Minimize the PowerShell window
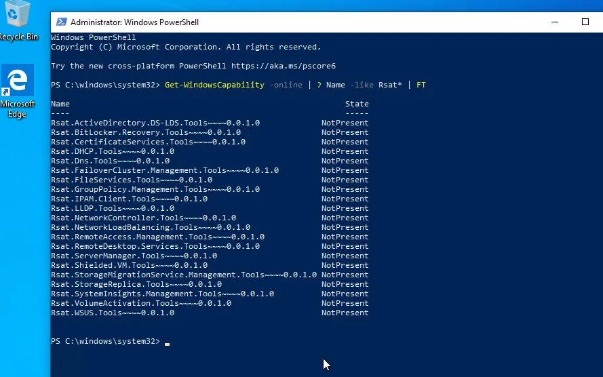Viewport: 603px width, 377px height. pyautogui.click(x=555, y=22)
